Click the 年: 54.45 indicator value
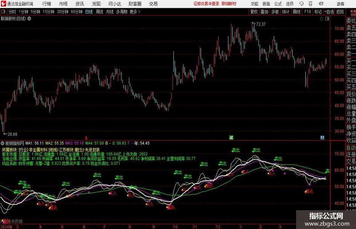The height and width of the screenshot is (229, 356). click(142, 143)
